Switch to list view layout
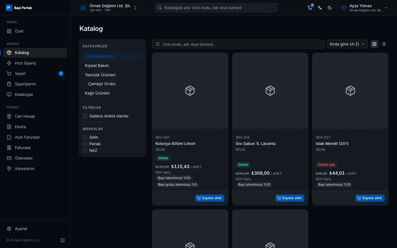 (384, 44)
